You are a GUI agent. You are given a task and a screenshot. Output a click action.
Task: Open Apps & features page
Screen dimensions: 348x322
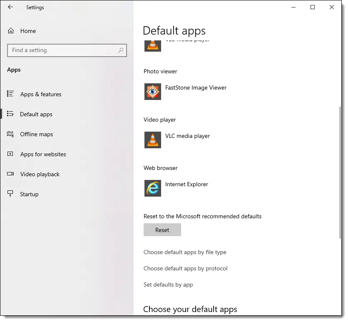[41, 94]
